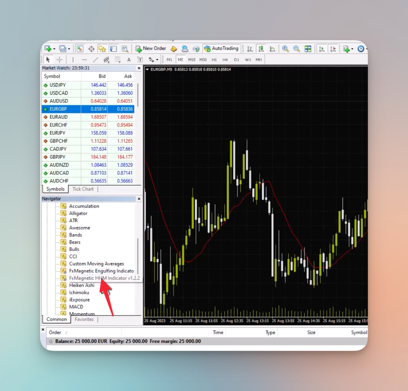Switch to the Tick Chart tab
Screen dimensions: 408x391
pyautogui.click(x=83, y=189)
